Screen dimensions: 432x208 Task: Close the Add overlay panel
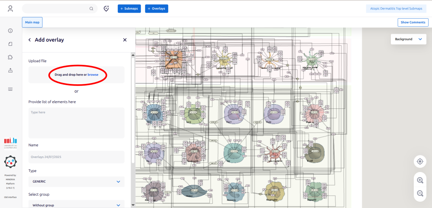tap(125, 40)
